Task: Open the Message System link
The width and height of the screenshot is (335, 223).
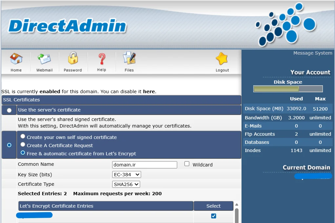Action: click(312, 53)
